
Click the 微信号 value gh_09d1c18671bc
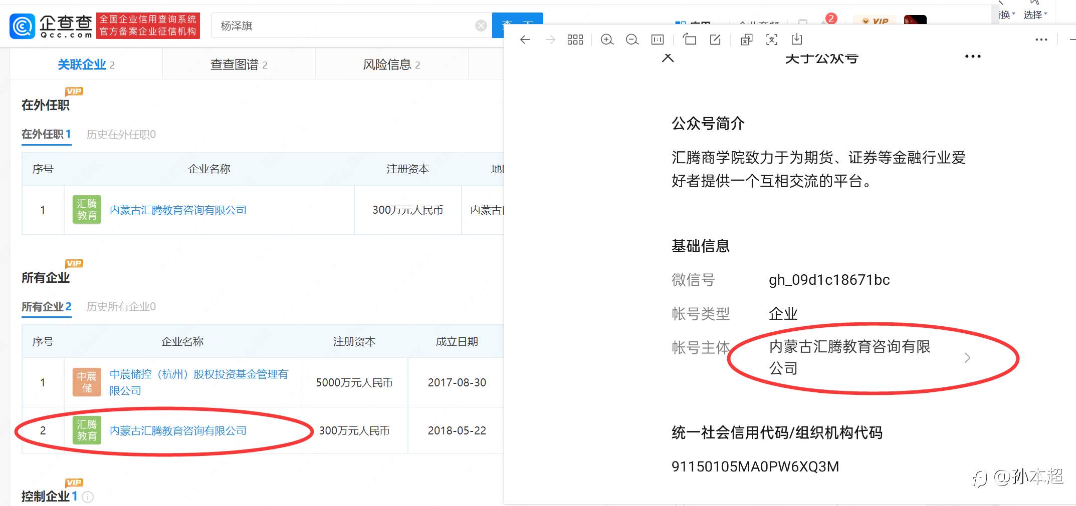(829, 280)
